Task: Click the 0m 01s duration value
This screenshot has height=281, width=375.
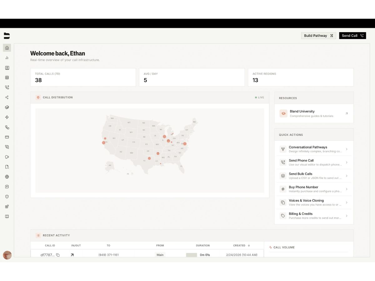Action: pyautogui.click(x=205, y=255)
